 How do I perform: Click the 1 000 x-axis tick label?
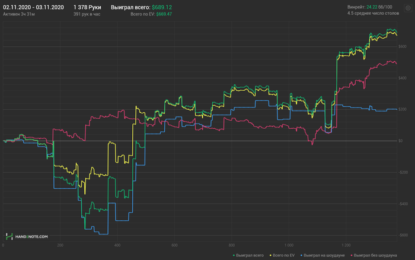289,245
